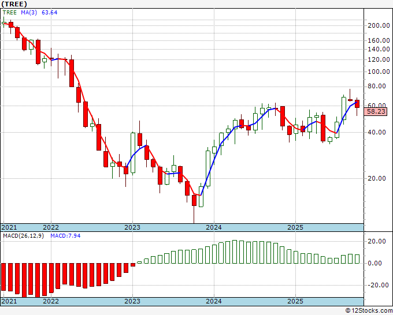Click 2023 on the MACD panel time axis
Screen dimensions: 393x315
(132, 301)
